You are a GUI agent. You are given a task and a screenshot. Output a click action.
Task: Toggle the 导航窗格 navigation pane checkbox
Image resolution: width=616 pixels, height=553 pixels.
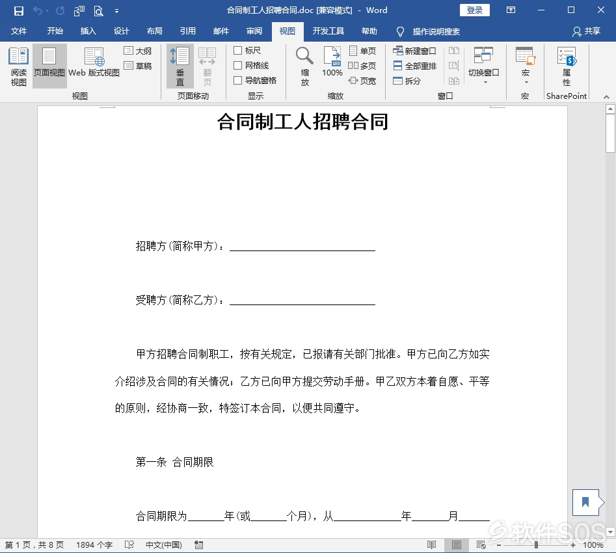[237, 80]
